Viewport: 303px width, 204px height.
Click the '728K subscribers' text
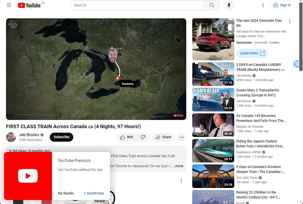31,140
